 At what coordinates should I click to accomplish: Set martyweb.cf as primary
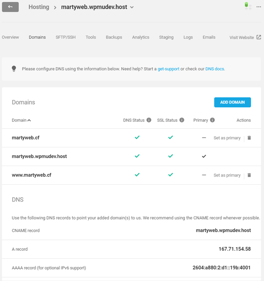pos(227,138)
